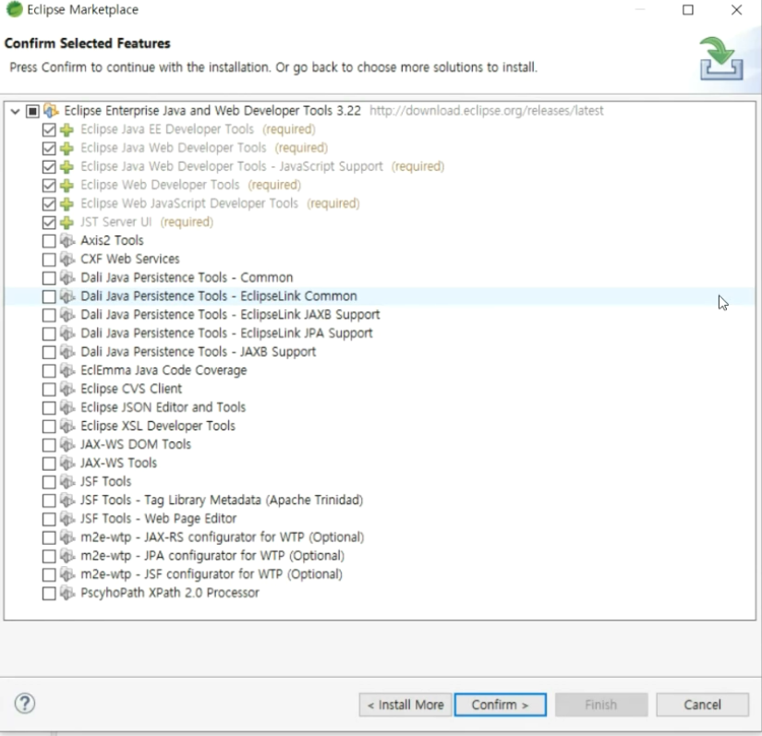Click the install wizard banner icon
Image resolution: width=762 pixels, height=736 pixels.
721,59
